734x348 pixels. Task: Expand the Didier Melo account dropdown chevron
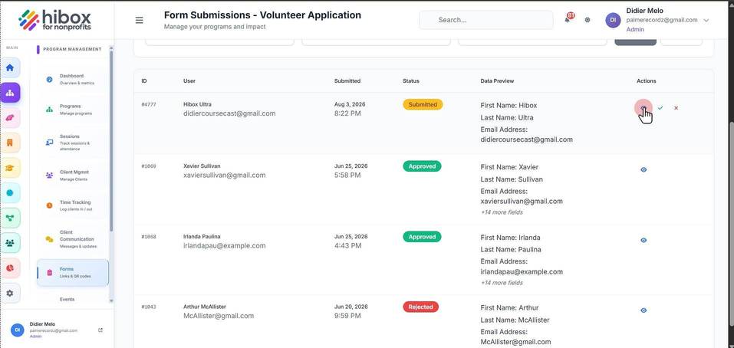click(706, 20)
